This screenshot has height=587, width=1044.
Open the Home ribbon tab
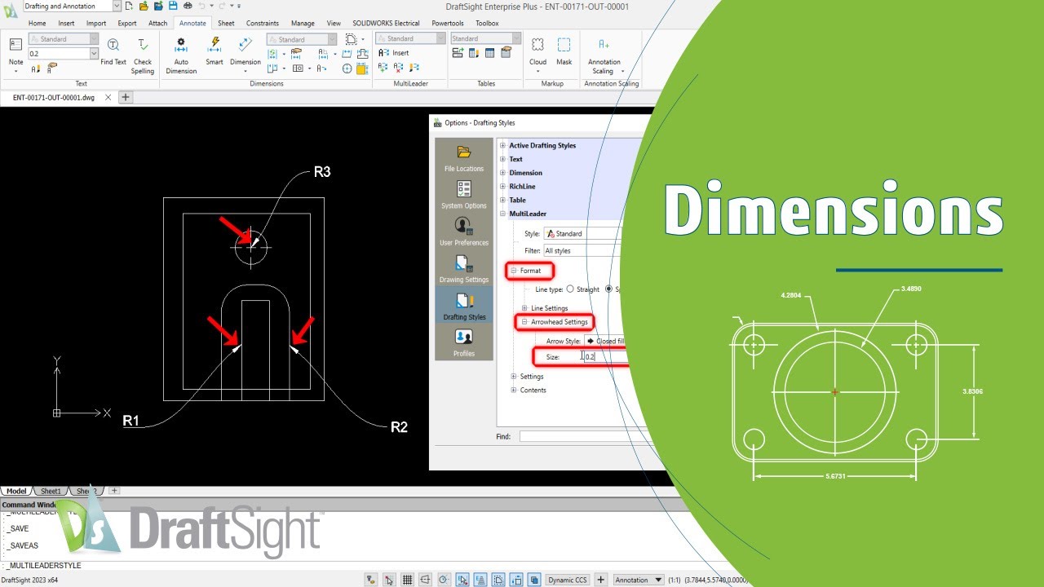[37, 24]
